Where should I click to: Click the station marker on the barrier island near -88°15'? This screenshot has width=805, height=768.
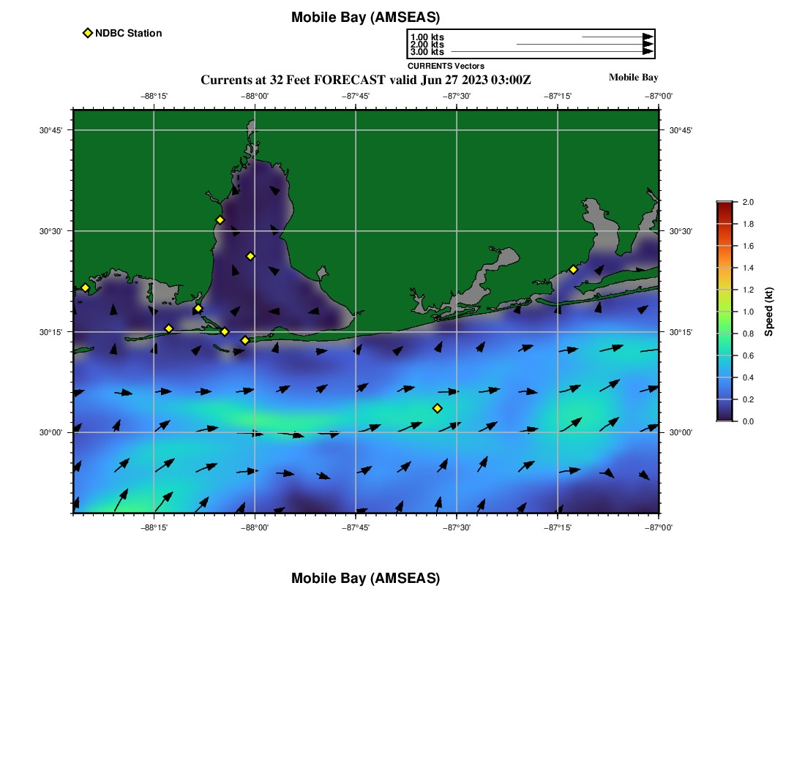click(168, 328)
